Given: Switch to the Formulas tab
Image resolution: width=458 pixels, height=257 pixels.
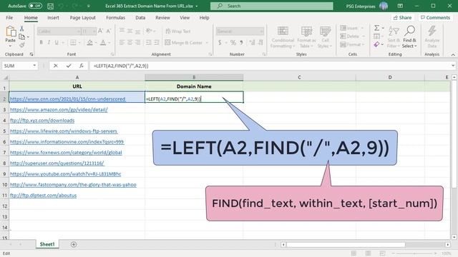Looking at the screenshot, I should 116,17.
